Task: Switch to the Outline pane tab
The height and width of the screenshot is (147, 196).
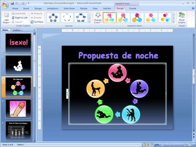Action: (17, 30)
